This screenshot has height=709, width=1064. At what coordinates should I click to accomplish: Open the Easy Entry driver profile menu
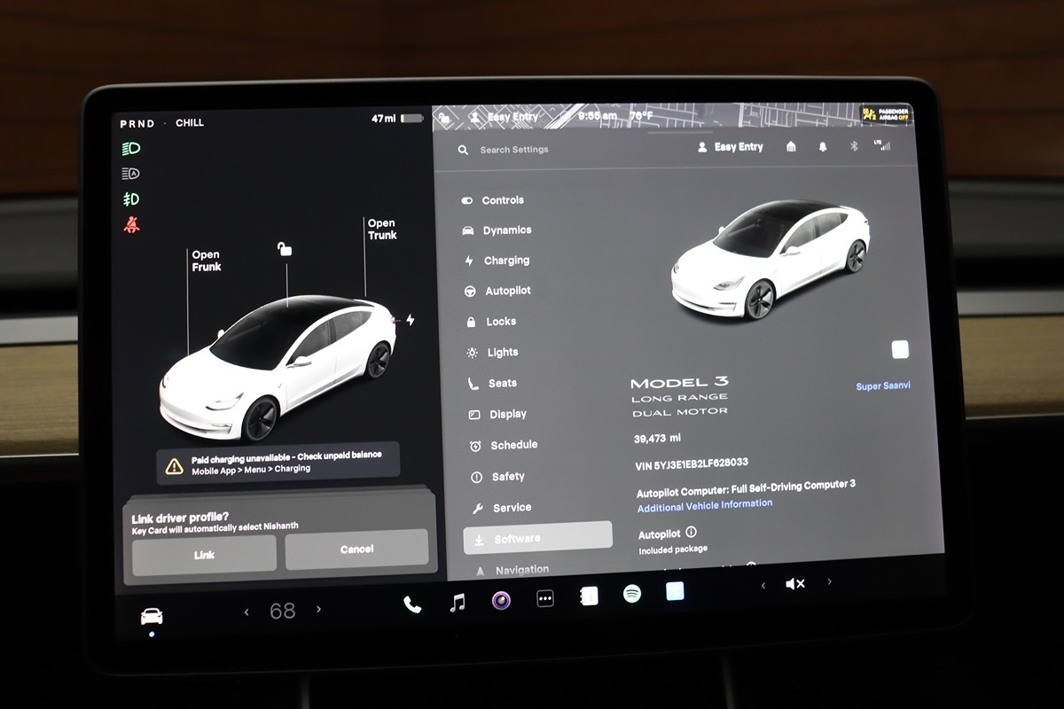tap(731, 147)
